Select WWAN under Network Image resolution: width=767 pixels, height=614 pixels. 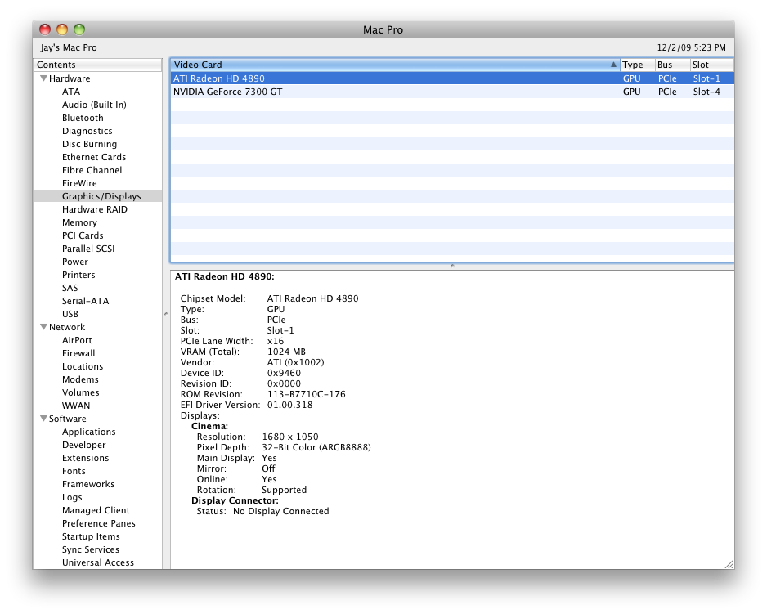[76, 406]
